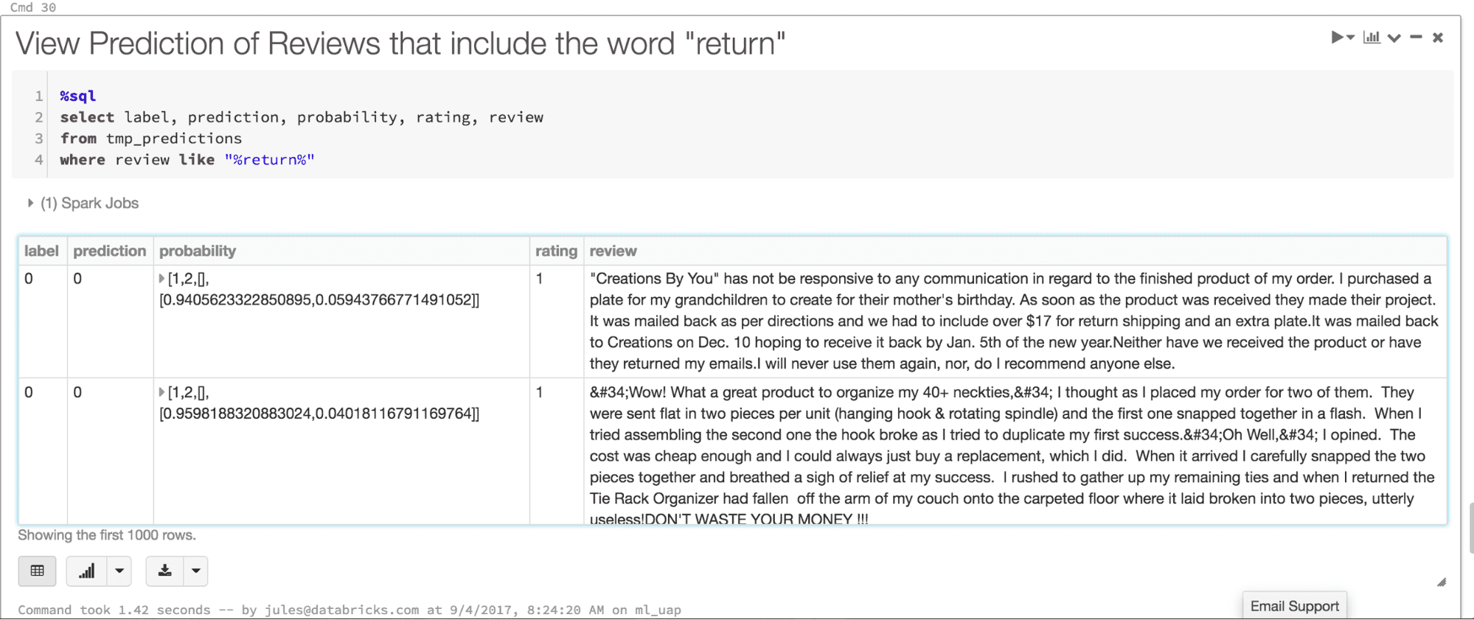The height and width of the screenshot is (620, 1474).
Task: Download results with the download icon
Action: pos(164,571)
